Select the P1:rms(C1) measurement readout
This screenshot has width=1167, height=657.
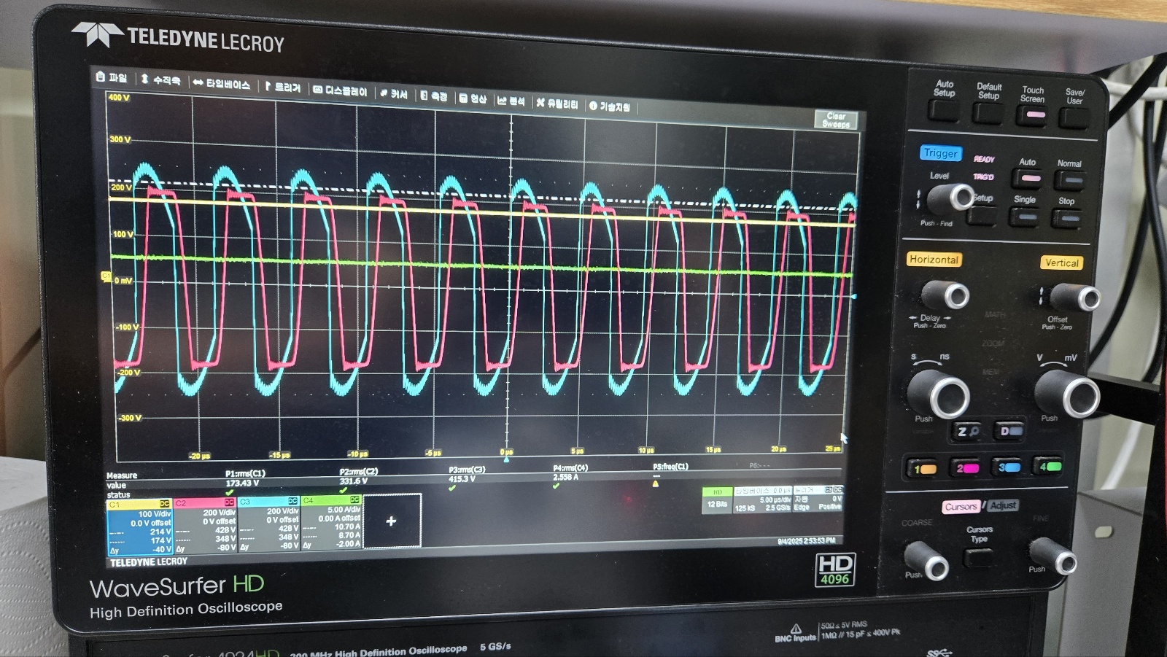(244, 478)
